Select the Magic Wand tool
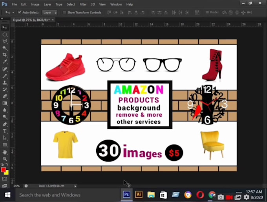Viewport: 267px width, 202px height. 5,48
